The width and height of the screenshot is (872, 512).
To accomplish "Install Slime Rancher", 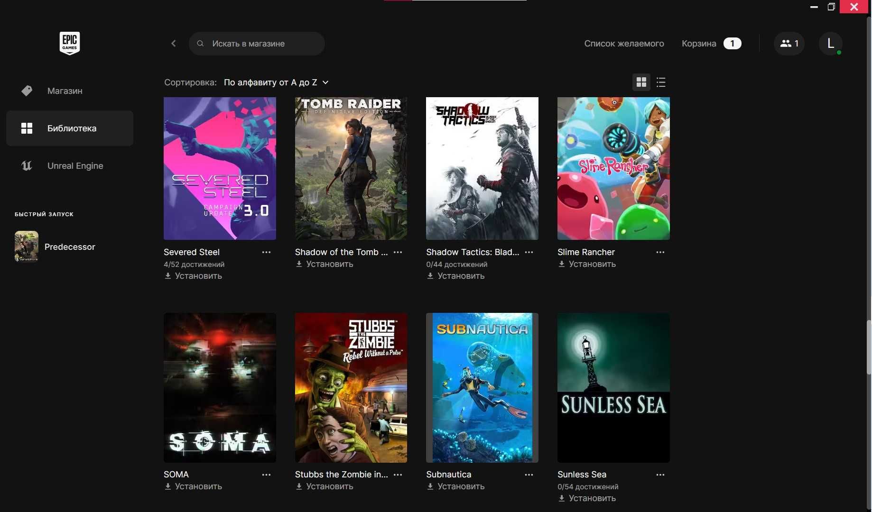I will click(x=587, y=264).
